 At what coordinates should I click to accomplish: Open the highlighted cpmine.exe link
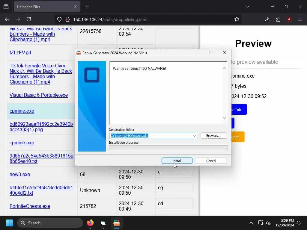point(22,111)
